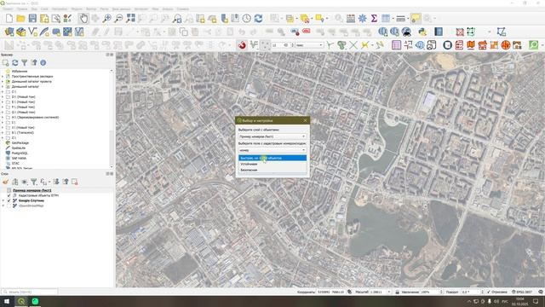Screen dimensions: 545x307
Task: Open temporal controller clock icon
Action: pos(247,19)
